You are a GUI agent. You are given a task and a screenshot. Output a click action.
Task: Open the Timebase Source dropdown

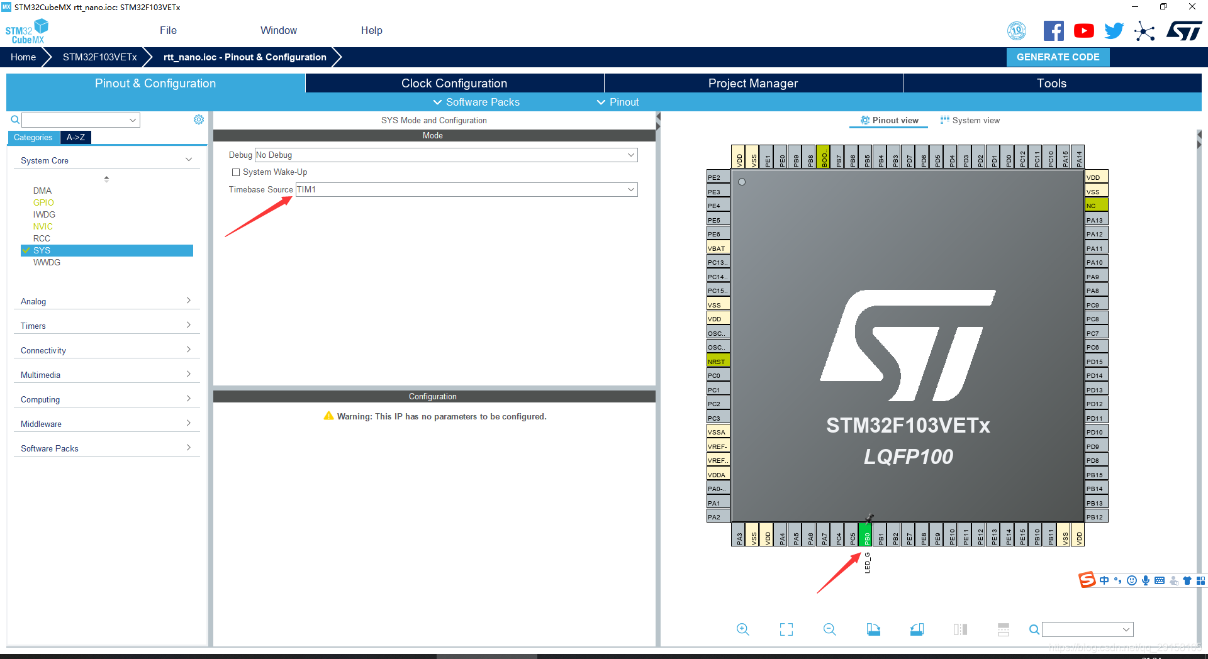(x=466, y=189)
